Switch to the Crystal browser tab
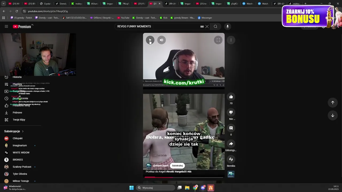This screenshot has width=342, height=192. [45, 4]
